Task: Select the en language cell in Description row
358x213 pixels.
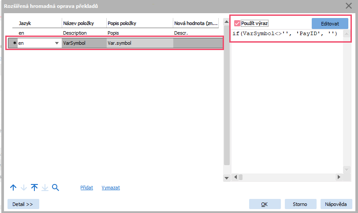Action: [37, 33]
